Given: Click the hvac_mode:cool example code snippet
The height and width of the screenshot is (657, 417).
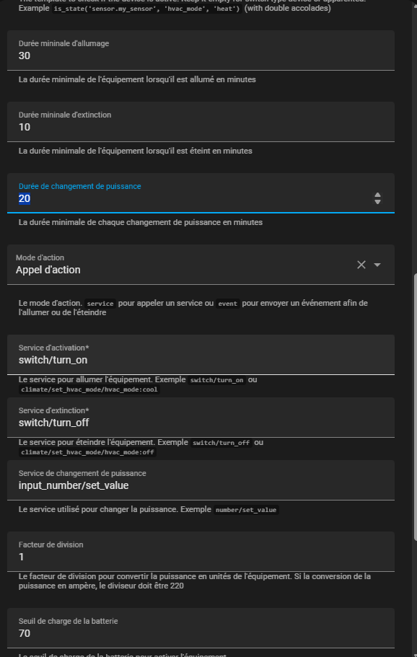Looking at the screenshot, I should point(89,389).
